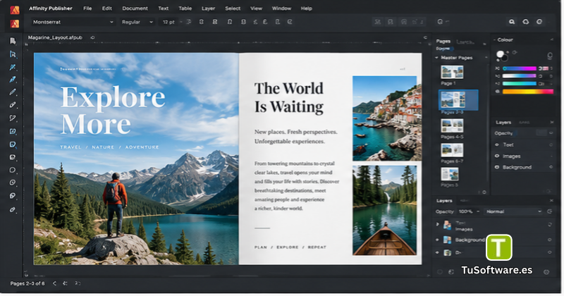Hide the Background layer in the upper Layers panel
564x296 pixels.
[x=497, y=167]
